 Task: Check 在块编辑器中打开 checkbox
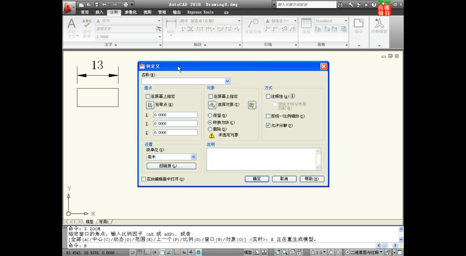[x=144, y=179]
